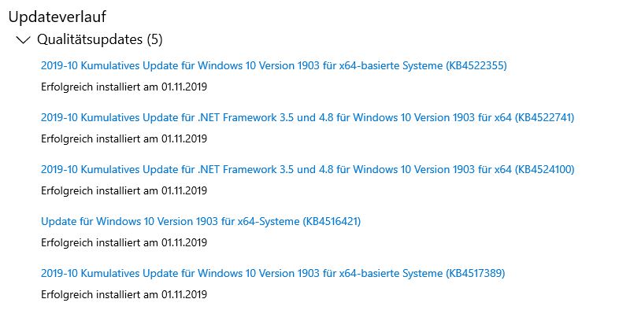Open the KB4522355 cumulative update link
The image size is (619, 310).
coord(273,65)
